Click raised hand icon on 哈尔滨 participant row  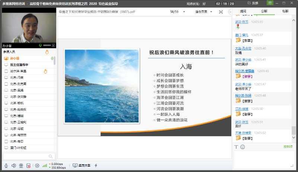(x=45, y=71)
